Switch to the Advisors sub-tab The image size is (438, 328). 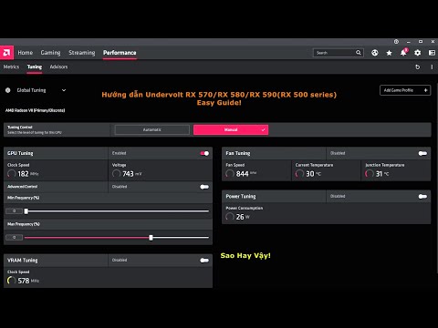(58, 67)
